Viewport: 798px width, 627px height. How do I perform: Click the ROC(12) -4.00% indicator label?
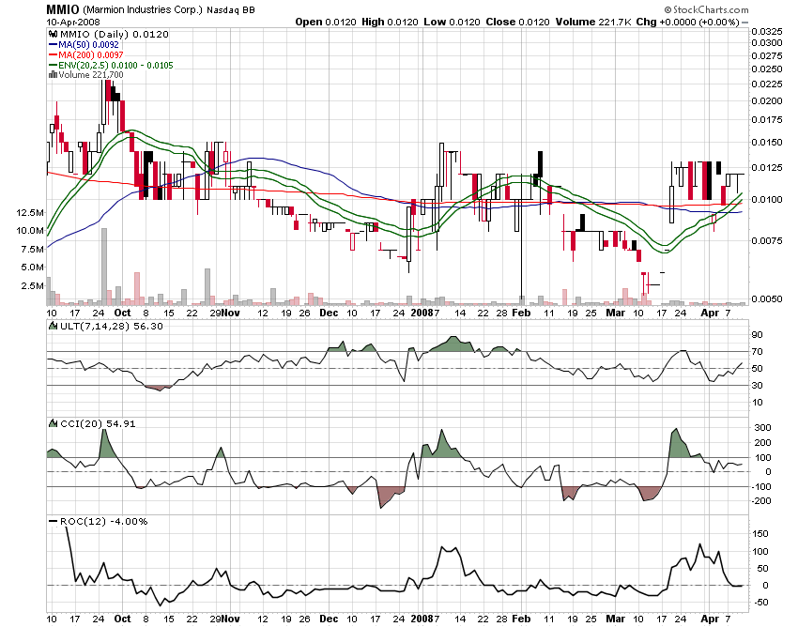(x=104, y=522)
